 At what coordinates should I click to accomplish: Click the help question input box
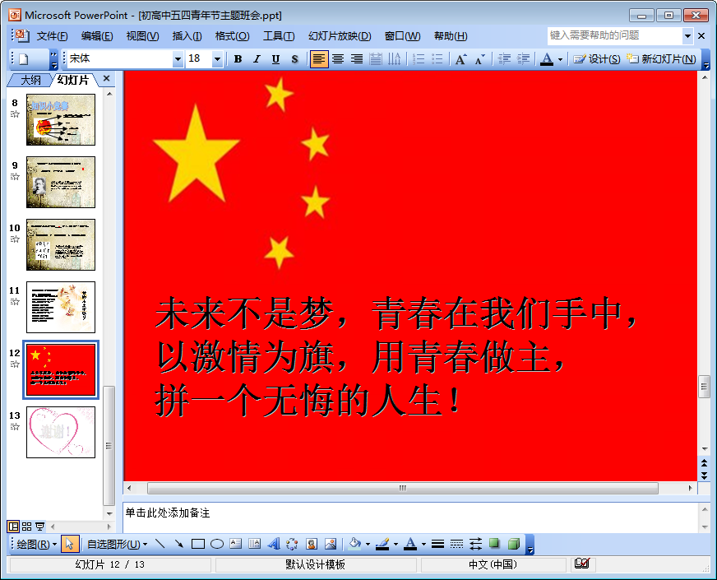[614, 35]
